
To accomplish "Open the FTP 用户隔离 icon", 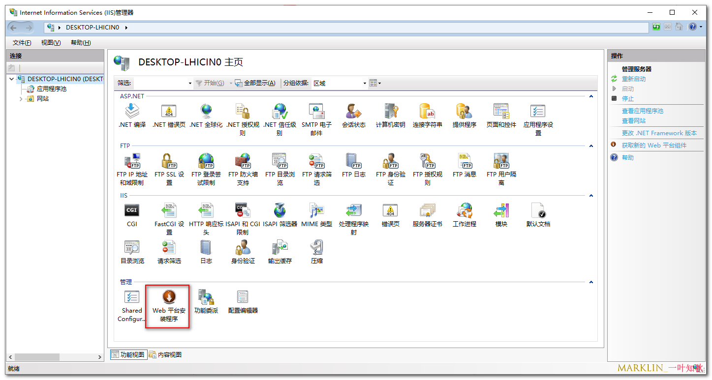I will coord(501,161).
